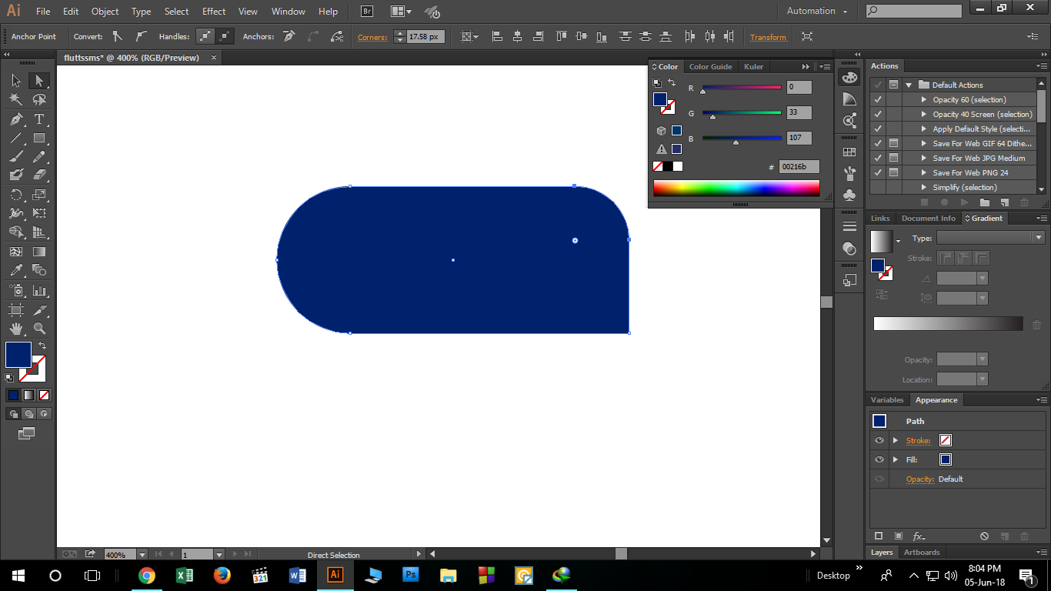Screen dimensions: 1051x591
Task: Click Create New Action icon in Actions panel
Action: click(1004, 202)
